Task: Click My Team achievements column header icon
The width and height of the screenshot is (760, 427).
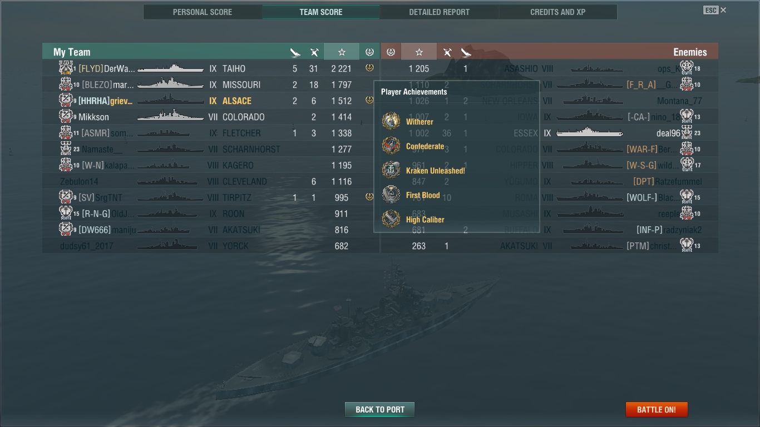Action: coord(369,52)
